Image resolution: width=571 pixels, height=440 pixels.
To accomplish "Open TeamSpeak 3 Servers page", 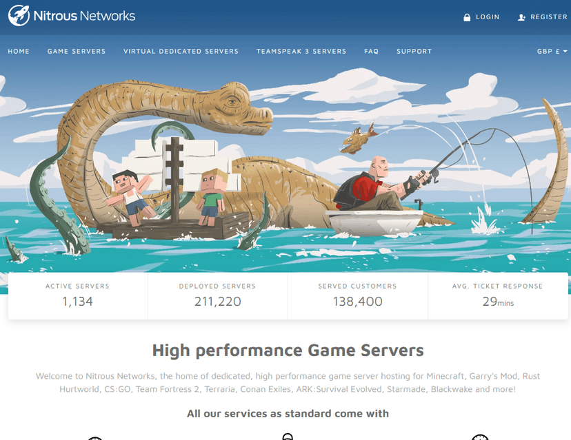I will pos(301,51).
